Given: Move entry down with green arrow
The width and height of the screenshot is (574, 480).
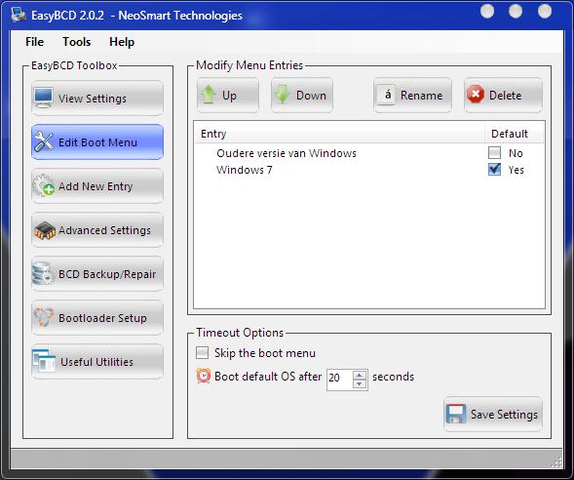Looking at the screenshot, I should 283,95.
